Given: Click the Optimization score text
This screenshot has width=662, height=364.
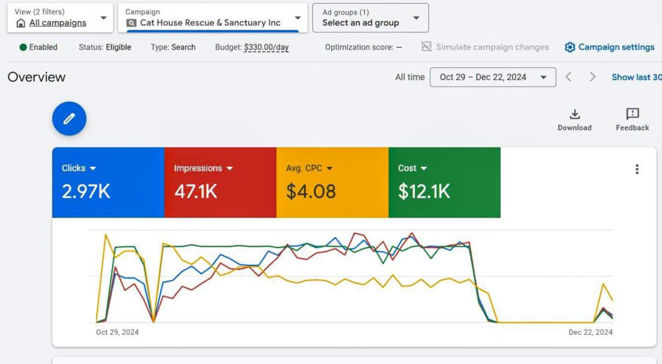Looking at the screenshot, I should [363, 47].
